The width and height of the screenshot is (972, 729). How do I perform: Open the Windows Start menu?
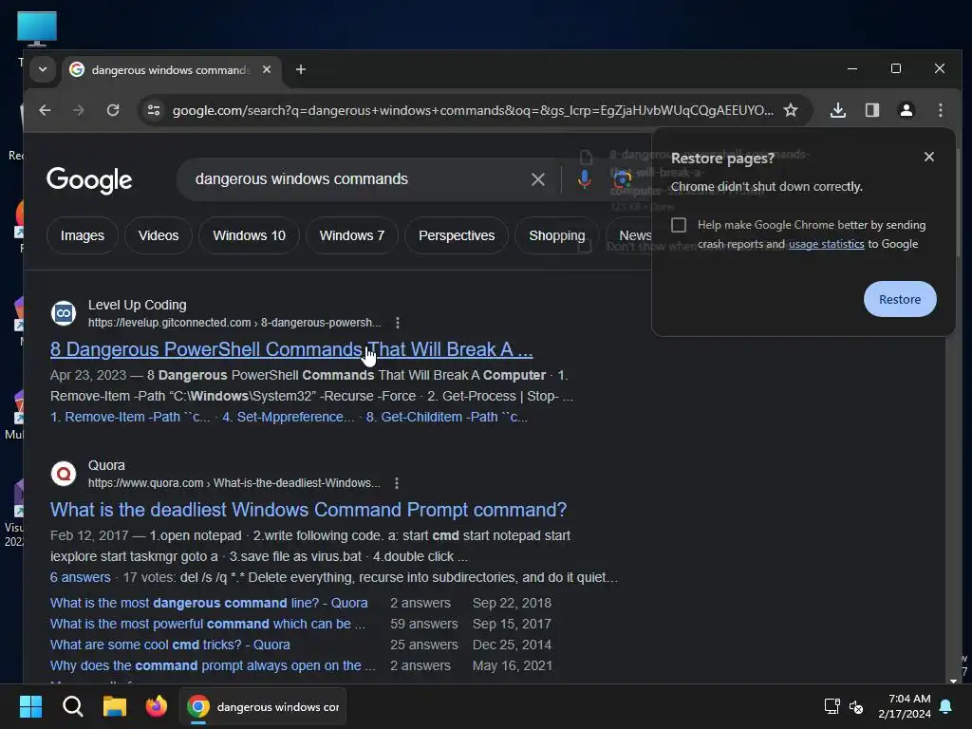click(31, 706)
